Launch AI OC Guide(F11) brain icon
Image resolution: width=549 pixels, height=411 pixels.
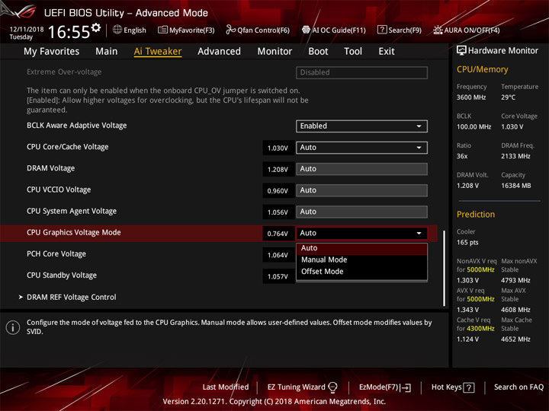tap(306, 30)
